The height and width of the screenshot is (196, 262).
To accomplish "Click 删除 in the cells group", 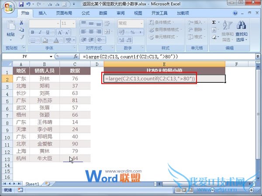I will coord(196,30).
